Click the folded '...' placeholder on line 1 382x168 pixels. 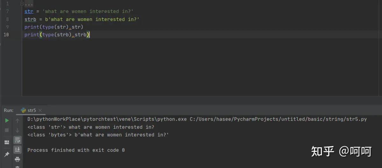click(x=29, y=4)
